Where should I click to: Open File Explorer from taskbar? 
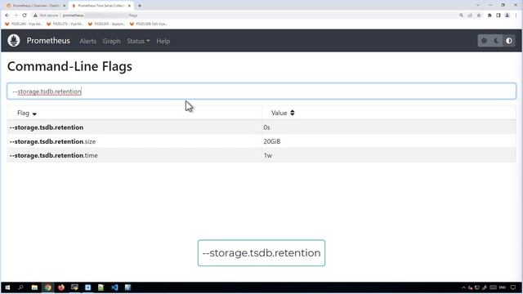point(34,287)
